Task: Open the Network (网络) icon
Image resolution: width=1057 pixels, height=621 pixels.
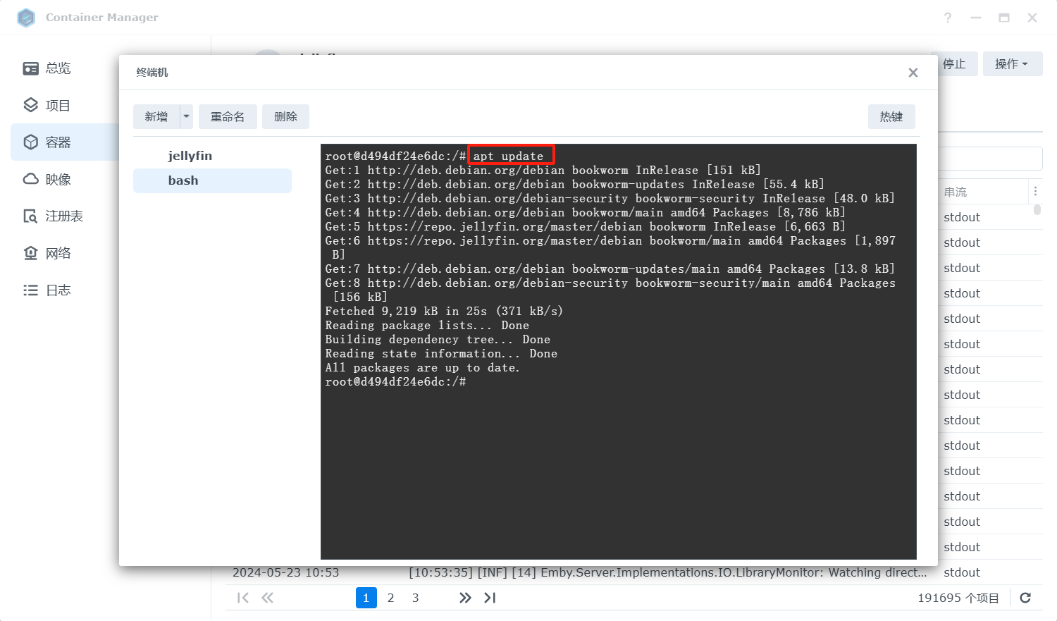Action: [30, 253]
